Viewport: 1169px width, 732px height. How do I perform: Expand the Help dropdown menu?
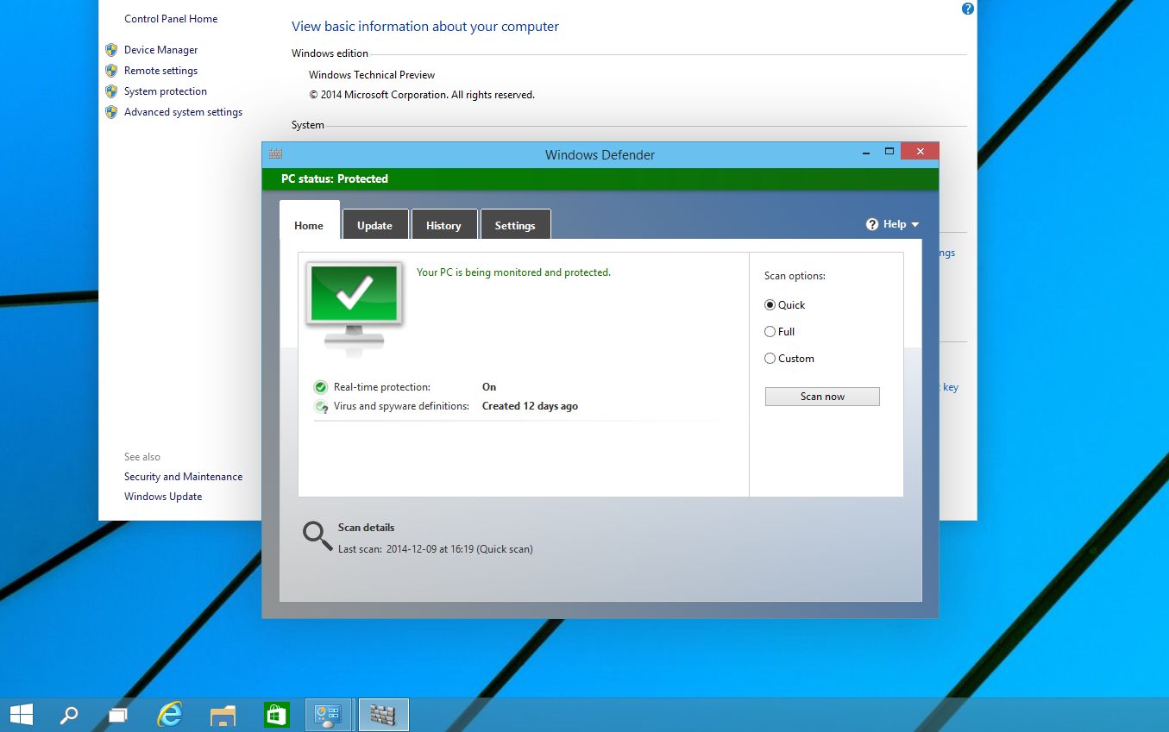pos(894,224)
